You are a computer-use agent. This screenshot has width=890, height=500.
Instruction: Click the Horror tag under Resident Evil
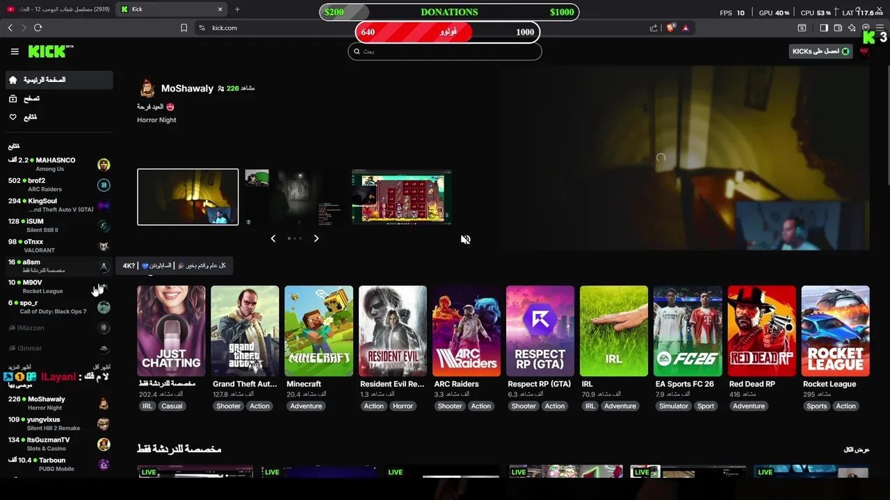point(403,406)
